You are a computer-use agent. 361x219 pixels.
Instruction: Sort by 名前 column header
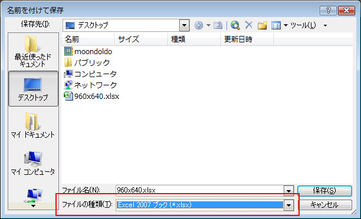88,39
